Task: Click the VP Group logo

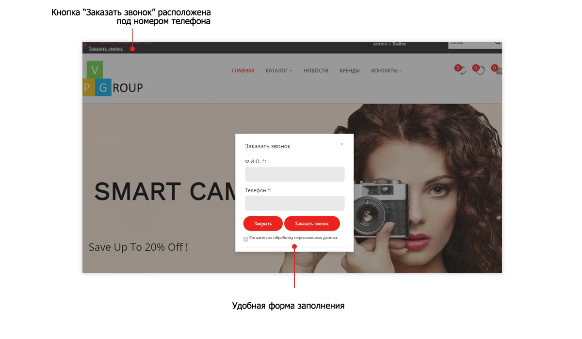Action: 113,78
